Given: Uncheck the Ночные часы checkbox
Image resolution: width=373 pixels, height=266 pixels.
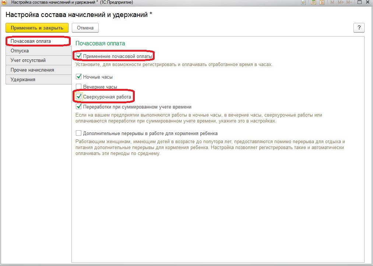Looking at the screenshot, I should click(x=78, y=77).
